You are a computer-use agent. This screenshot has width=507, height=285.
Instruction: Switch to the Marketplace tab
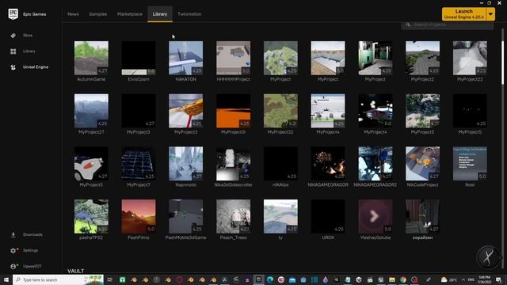pyautogui.click(x=130, y=14)
